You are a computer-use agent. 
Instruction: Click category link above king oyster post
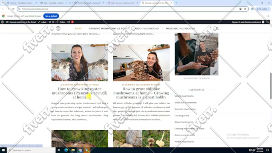tap(81, 85)
